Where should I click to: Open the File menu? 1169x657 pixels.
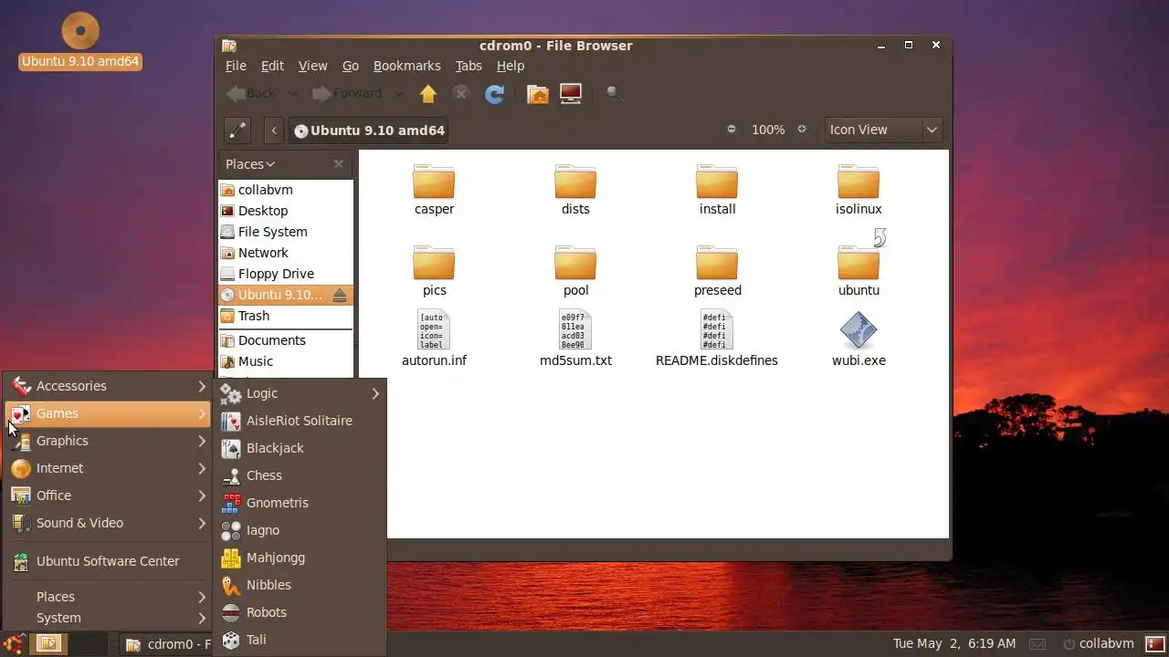point(236,66)
